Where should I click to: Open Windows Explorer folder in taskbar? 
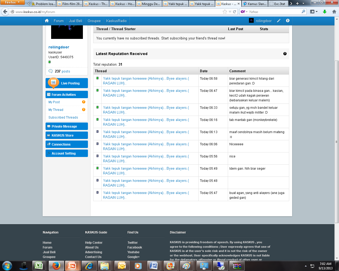(x=105, y=266)
